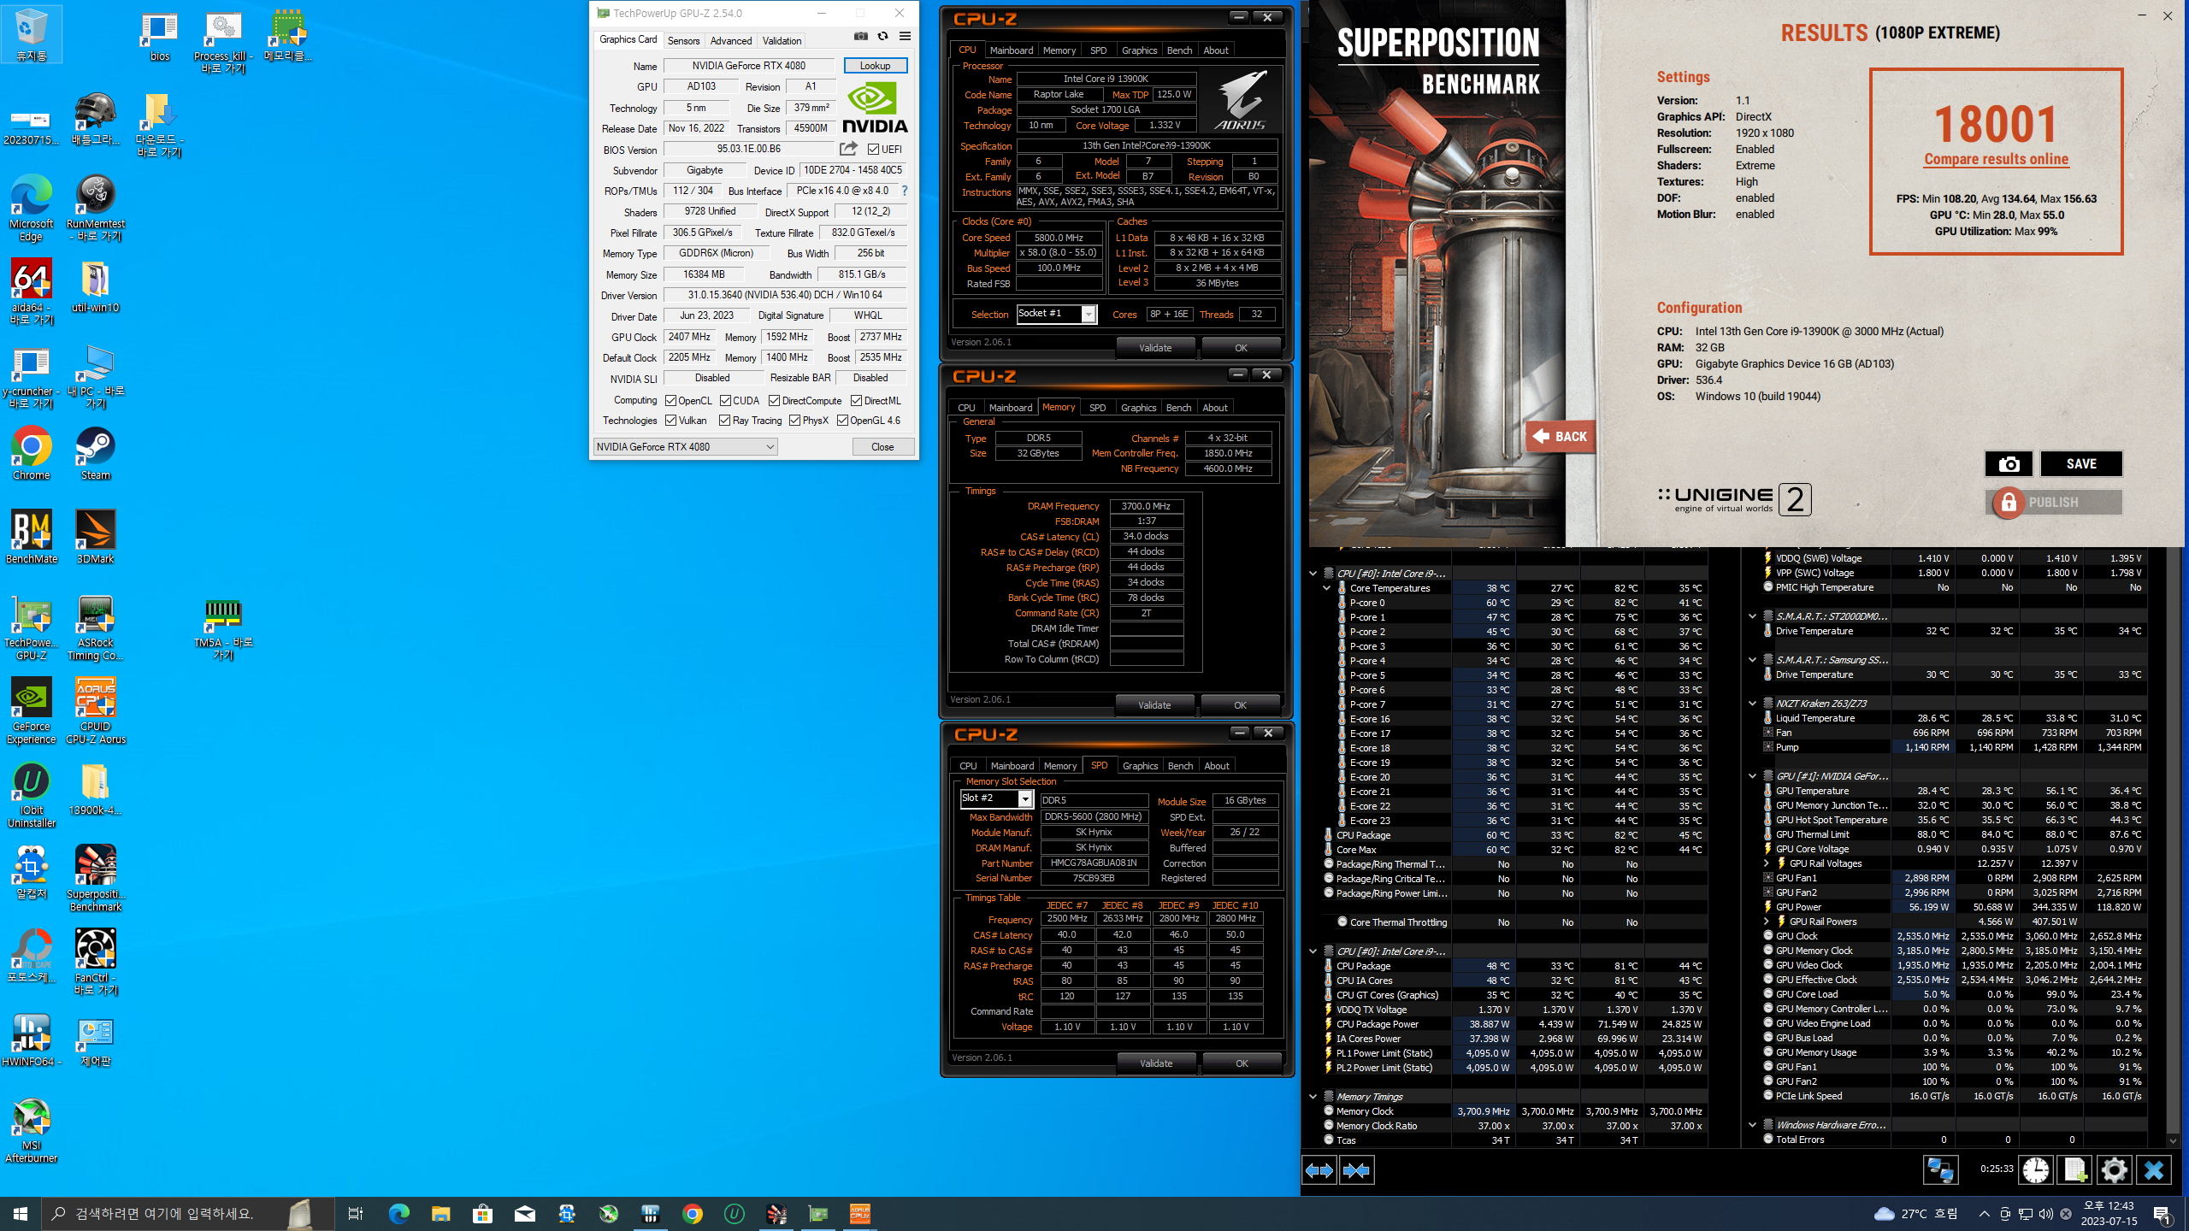
Task: Open aida64 desktop shortcut
Action: 32,292
